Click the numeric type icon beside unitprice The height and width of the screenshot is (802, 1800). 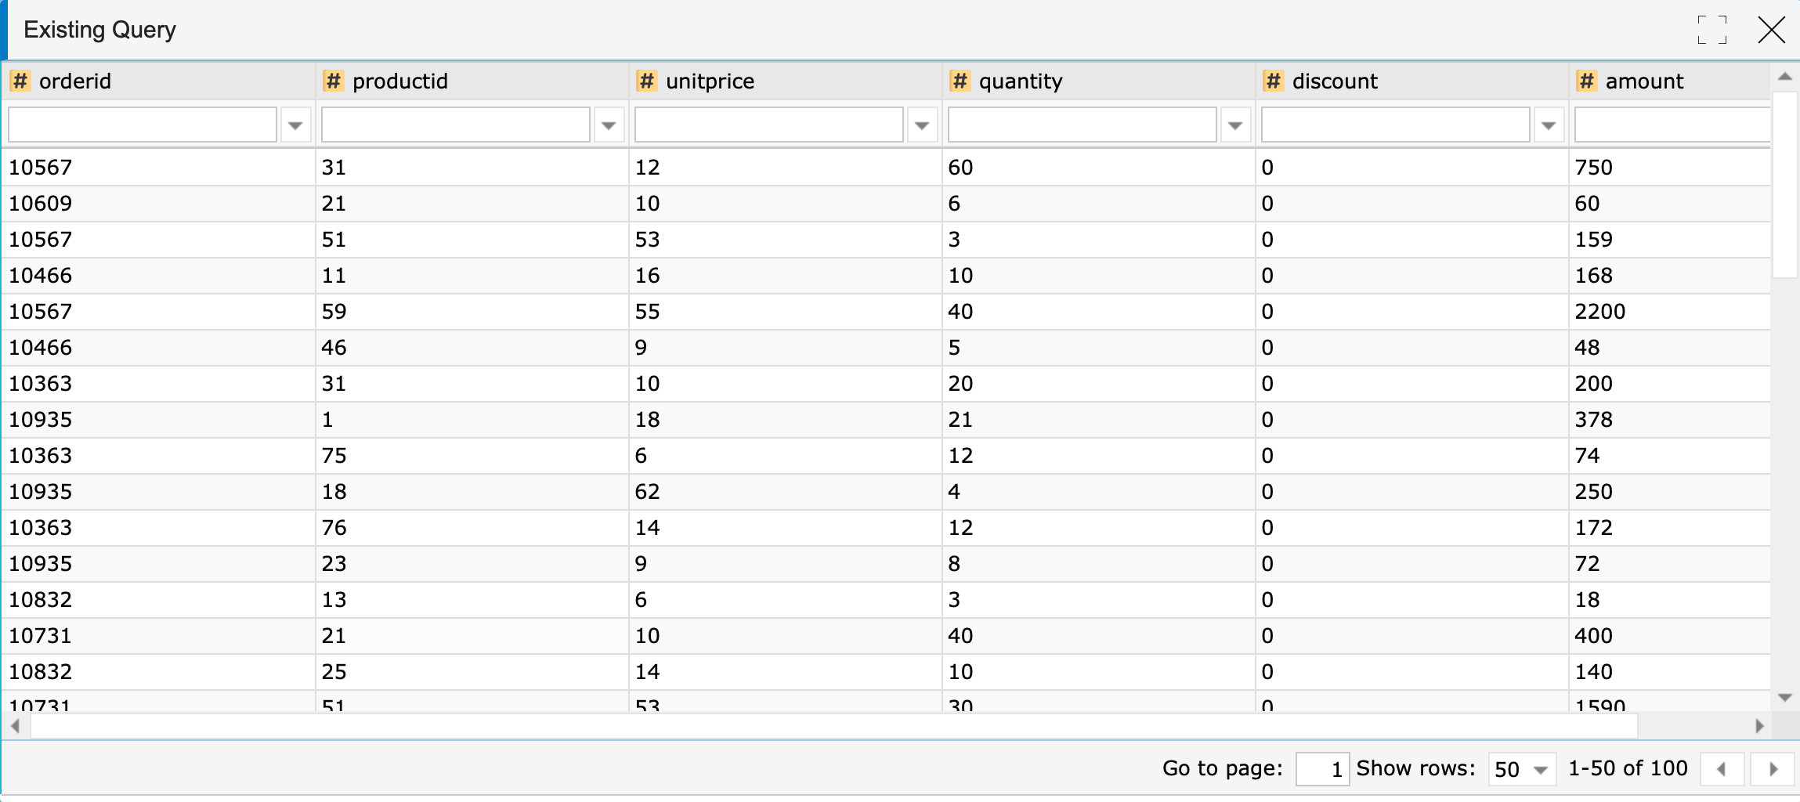pos(646,81)
